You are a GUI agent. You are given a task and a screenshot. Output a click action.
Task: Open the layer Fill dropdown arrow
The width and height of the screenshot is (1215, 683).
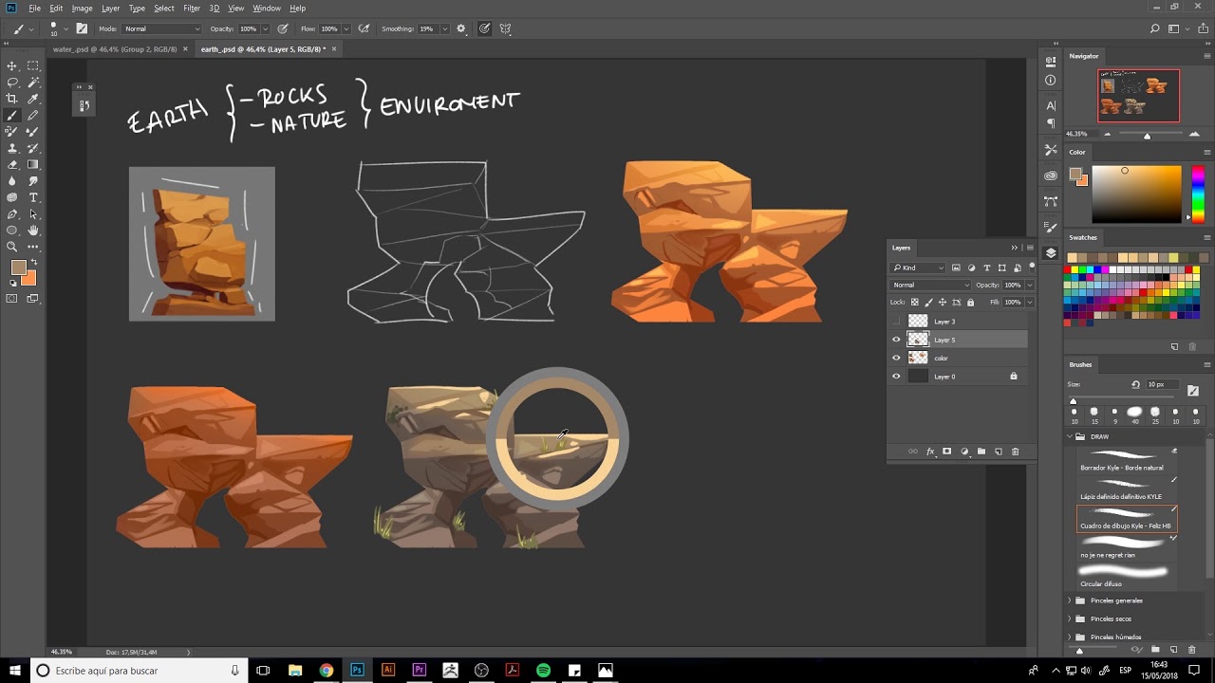(1030, 303)
